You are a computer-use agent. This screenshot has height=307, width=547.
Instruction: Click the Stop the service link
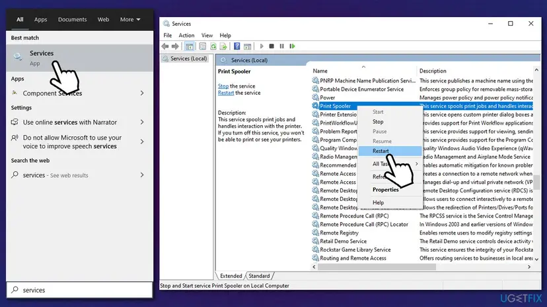(223, 86)
